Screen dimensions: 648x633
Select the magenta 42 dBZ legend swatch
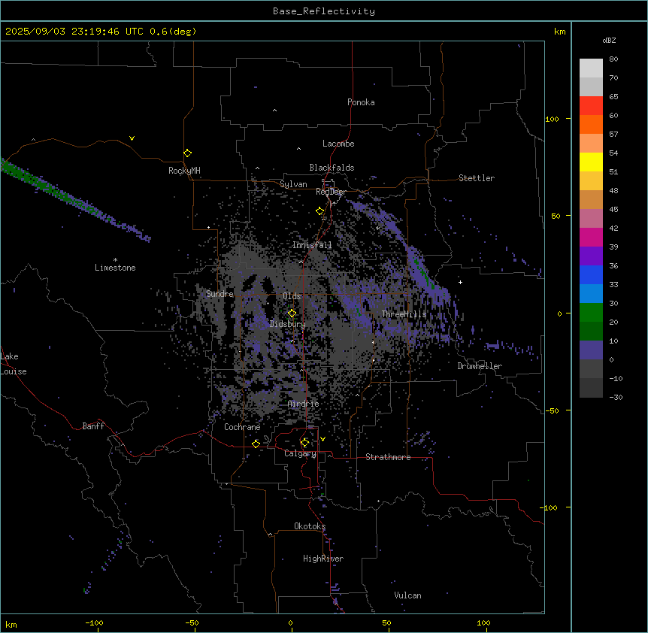[x=591, y=237]
